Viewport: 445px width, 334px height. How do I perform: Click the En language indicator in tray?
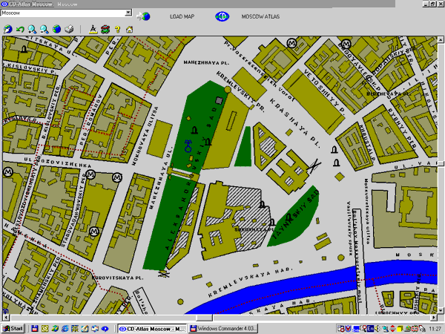tap(370, 329)
